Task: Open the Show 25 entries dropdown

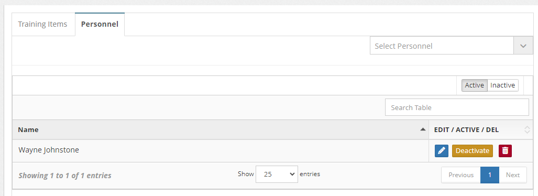Action: tap(277, 174)
